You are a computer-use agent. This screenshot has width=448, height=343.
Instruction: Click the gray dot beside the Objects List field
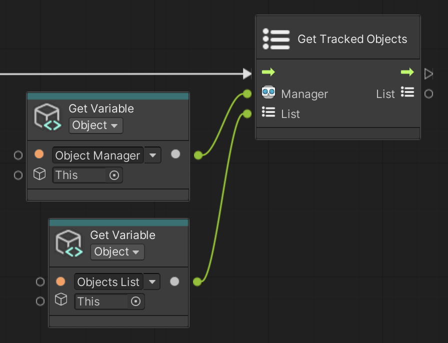tap(174, 281)
